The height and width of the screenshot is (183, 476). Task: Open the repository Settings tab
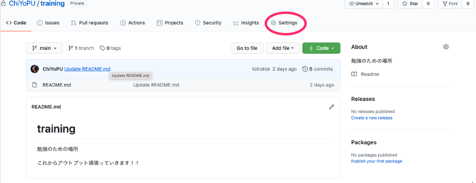(284, 23)
